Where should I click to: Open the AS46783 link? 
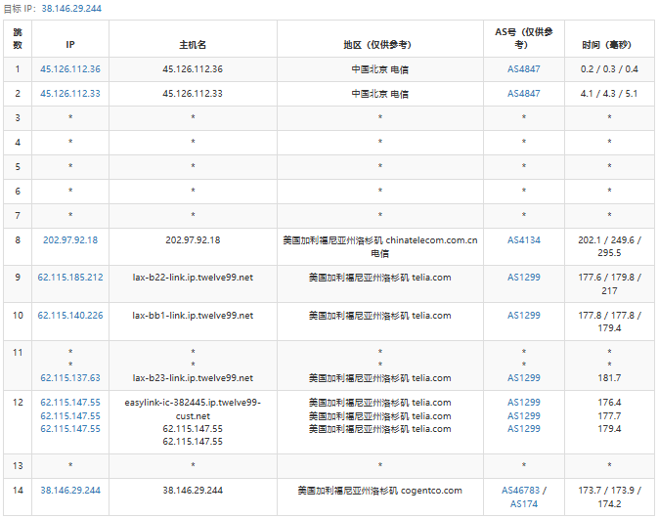518,491
